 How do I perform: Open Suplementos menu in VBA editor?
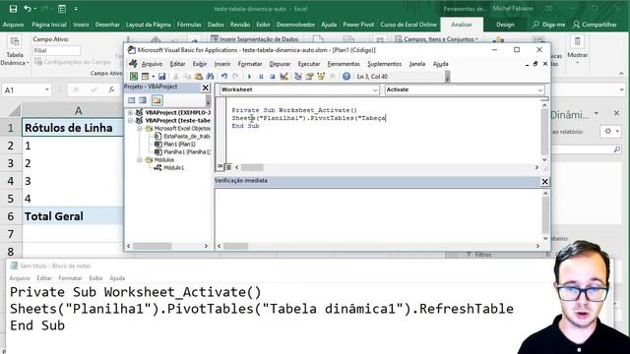click(x=385, y=64)
